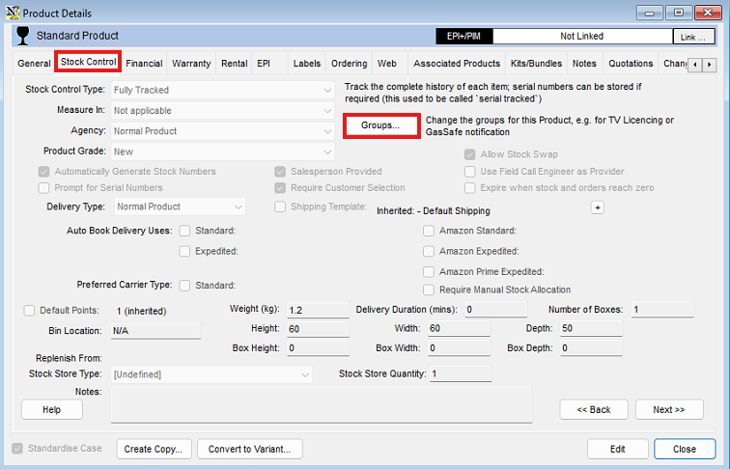Click the Product Details window title icon
Image resolution: width=730 pixels, height=469 pixels.
[x=12, y=12]
